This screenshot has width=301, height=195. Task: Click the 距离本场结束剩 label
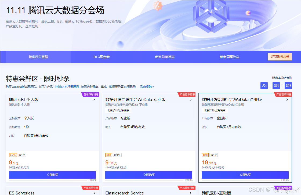pyautogui.click(x=282, y=78)
